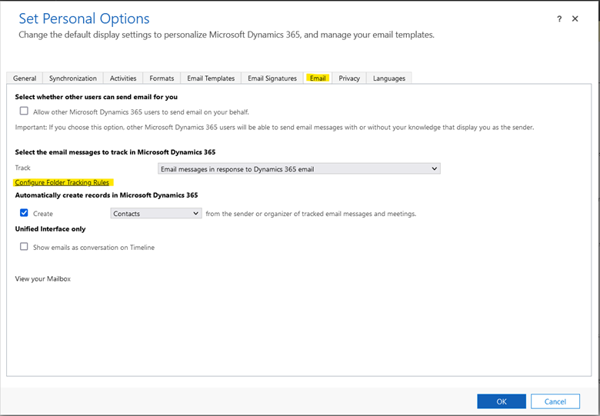Open the Track email messages dropdown
This screenshot has width=600, height=416.
pyautogui.click(x=298, y=168)
